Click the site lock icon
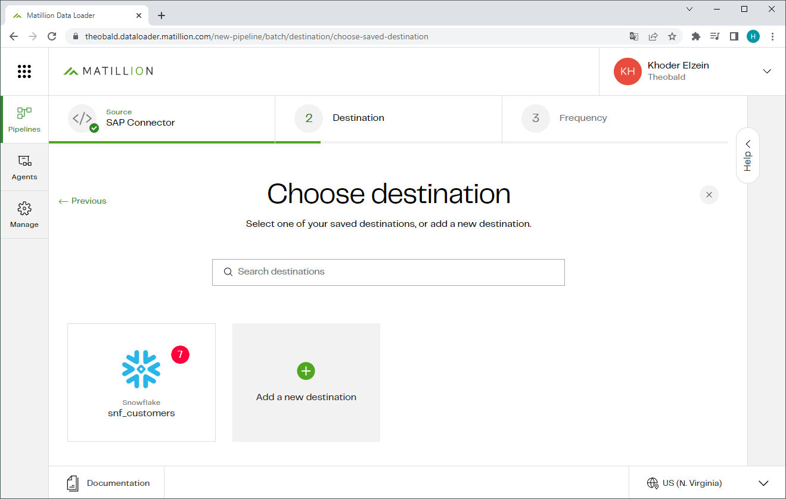 click(x=75, y=36)
